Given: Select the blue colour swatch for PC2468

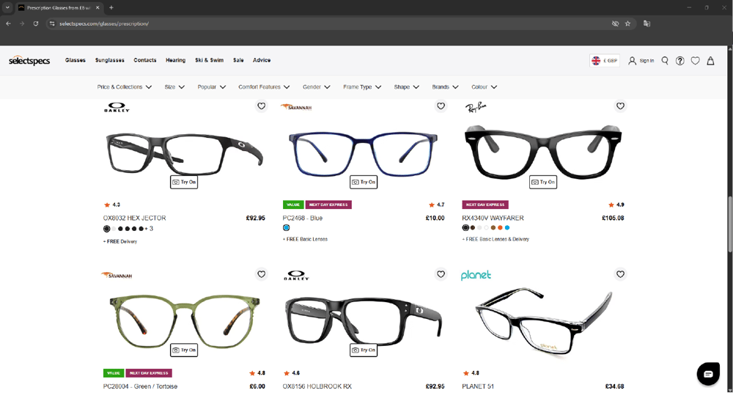Looking at the screenshot, I should tap(286, 228).
